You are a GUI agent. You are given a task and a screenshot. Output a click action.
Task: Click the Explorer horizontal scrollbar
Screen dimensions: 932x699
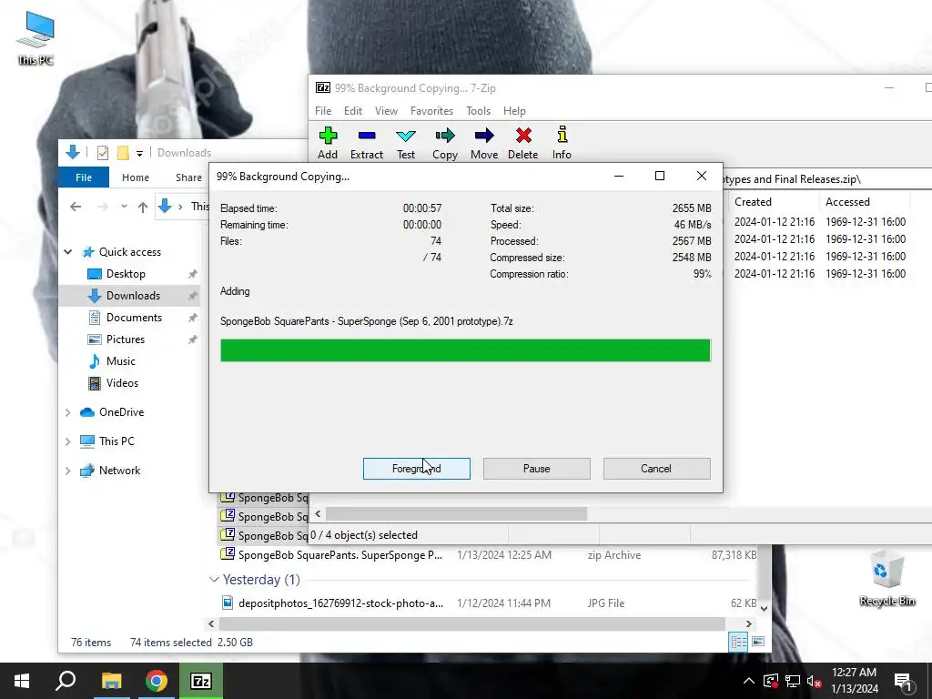pyautogui.click(x=472, y=623)
